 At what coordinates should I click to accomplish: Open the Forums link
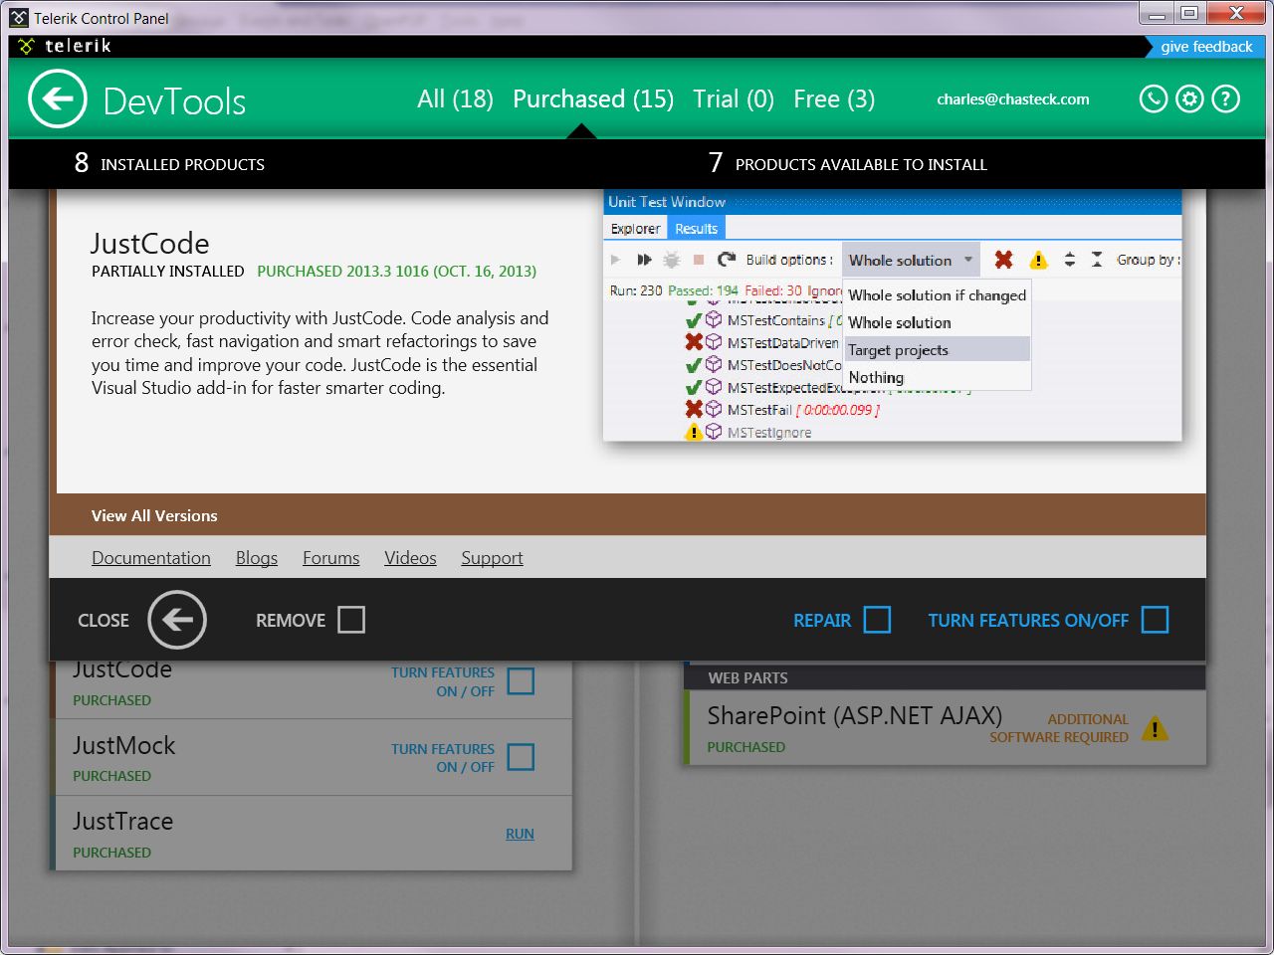331,558
